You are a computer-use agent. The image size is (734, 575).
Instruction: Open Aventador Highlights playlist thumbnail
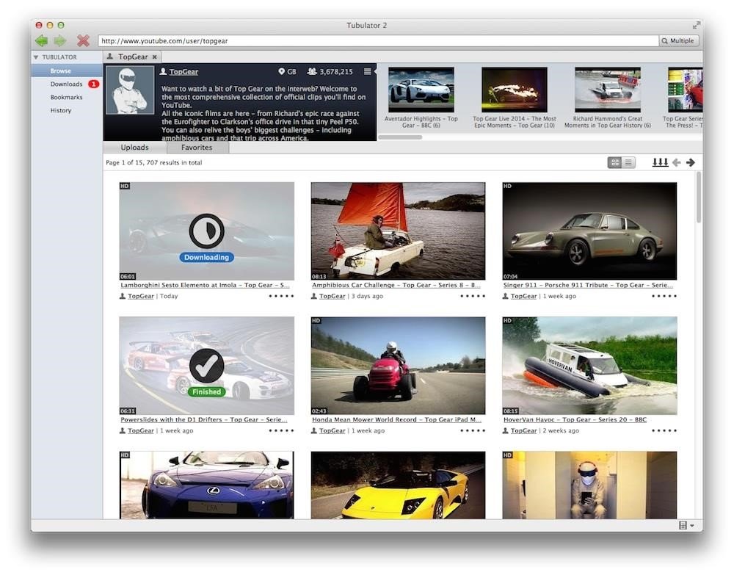pos(421,90)
